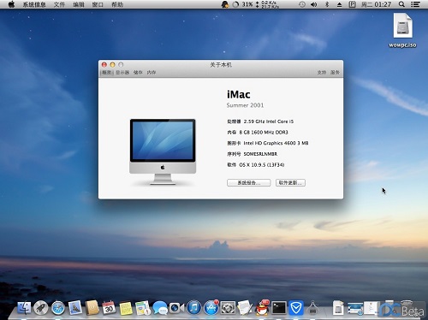Viewport: 428px width, 320px height.
Task: Switch to the 内存 tab
Action: [x=152, y=73]
